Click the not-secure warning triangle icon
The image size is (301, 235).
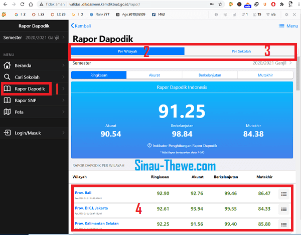pyautogui.click(x=41, y=4)
